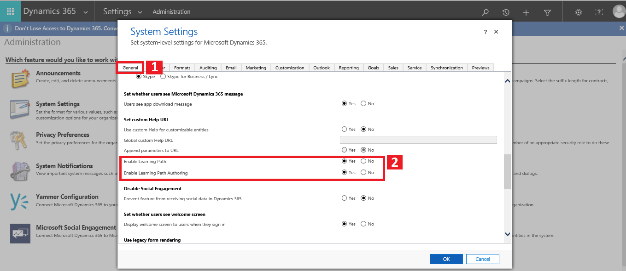Click the System Settings icon in Administration
Image resolution: width=626 pixels, height=271 pixels.
[x=20, y=109]
